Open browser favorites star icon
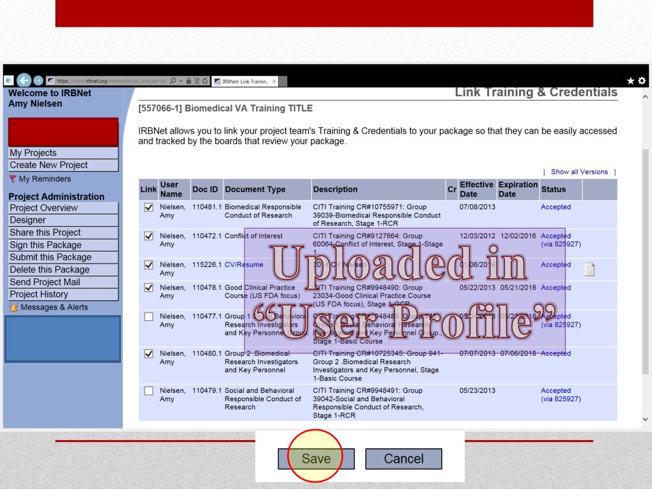The width and height of the screenshot is (652, 489). [x=631, y=81]
